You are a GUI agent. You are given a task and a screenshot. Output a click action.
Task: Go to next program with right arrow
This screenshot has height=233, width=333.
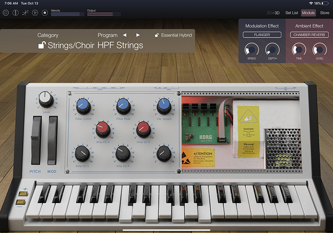138,35
